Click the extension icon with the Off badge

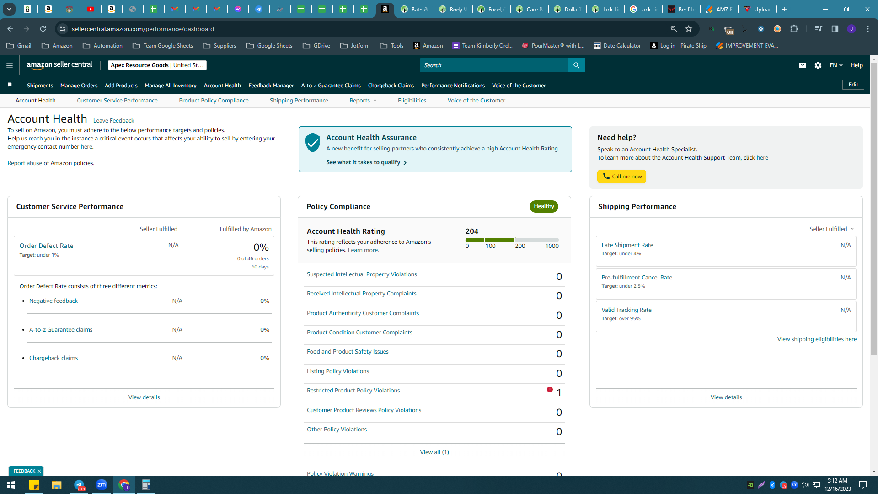728,30
